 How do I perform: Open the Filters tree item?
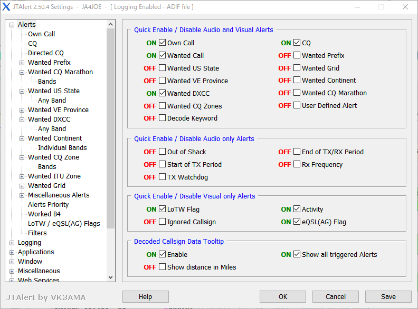pos(37,233)
